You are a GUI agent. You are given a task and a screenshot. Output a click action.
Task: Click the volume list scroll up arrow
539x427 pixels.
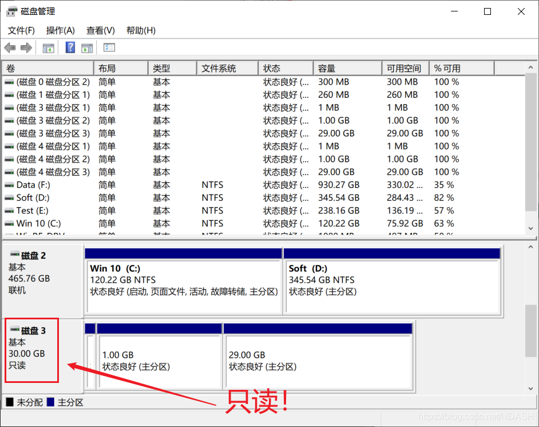coord(531,68)
